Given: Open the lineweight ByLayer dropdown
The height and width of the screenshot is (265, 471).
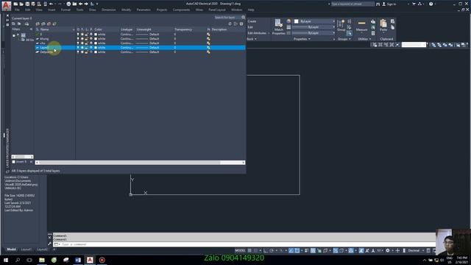Looking at the screenshot, I should coord(314,27).
